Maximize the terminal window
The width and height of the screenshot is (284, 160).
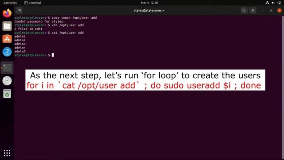[271, 11]
